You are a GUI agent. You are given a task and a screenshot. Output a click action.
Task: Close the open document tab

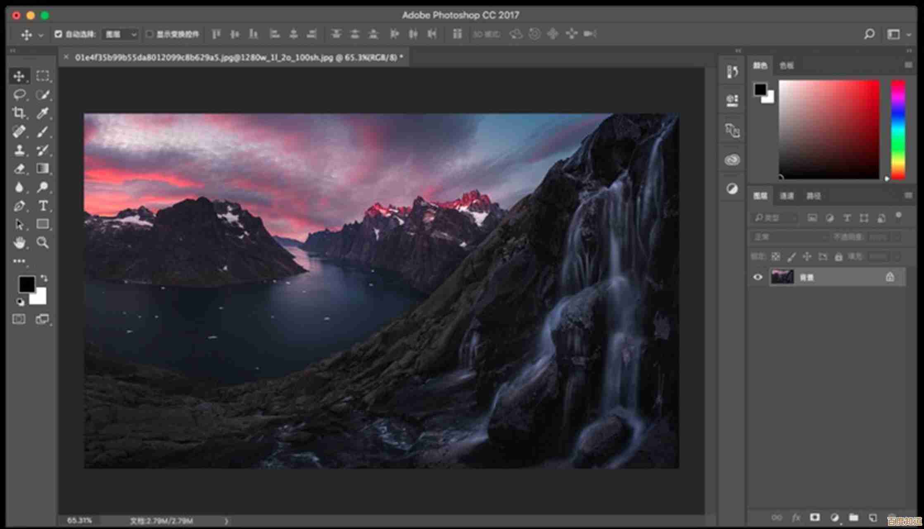(66, 57)
